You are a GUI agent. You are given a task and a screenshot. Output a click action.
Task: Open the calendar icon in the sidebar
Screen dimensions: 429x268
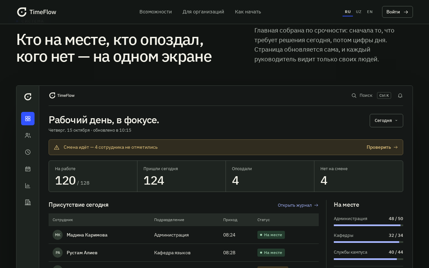coord(28,169)
